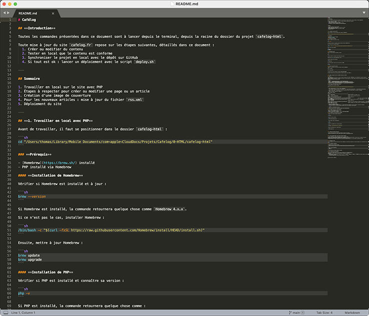Click line number 51 in gutter

click(x=9, y=230)
